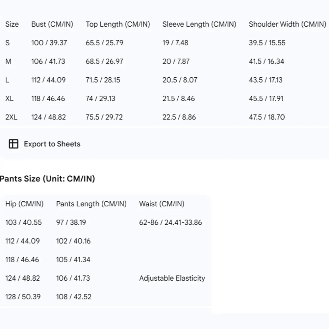Click the bust value 100 / 39.37
329x329 pixels.
(49, 43)
